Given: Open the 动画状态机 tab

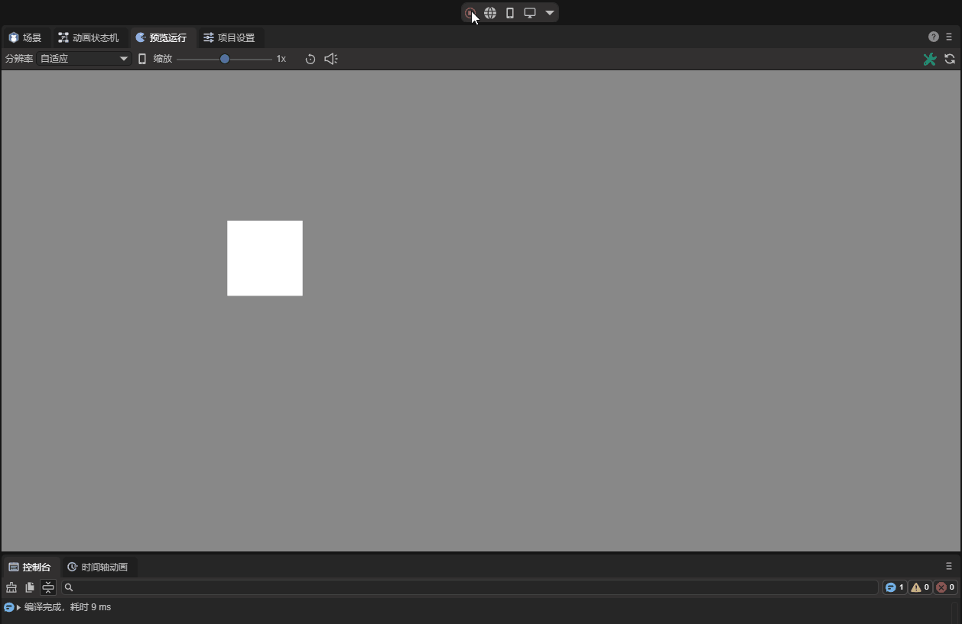Looking at the screenshot, I should [89, 37].
